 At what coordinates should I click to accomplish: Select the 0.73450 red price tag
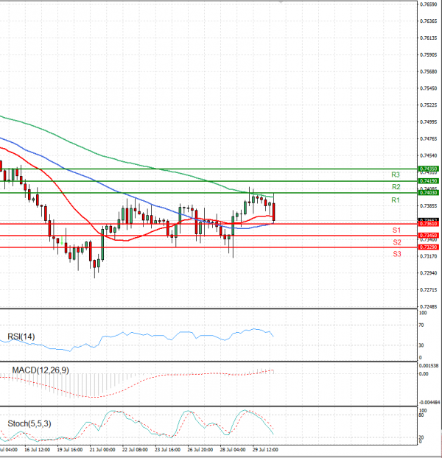(429, 236)
